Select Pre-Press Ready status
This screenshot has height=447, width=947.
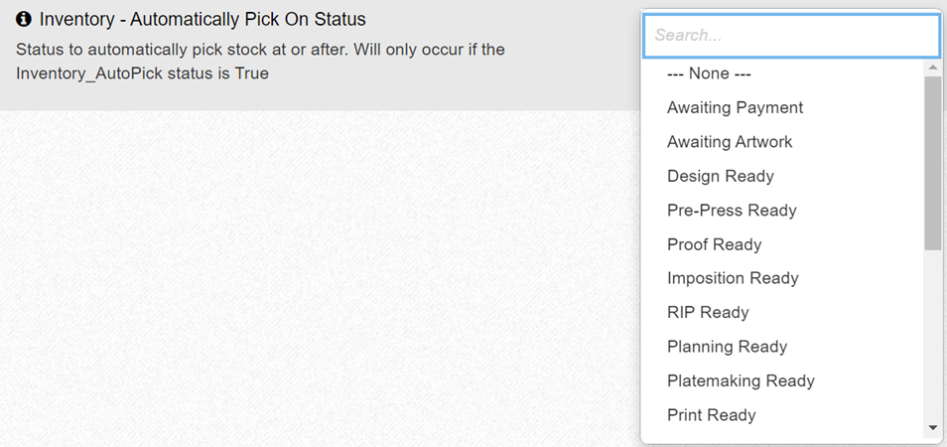(x=732, y=211)
